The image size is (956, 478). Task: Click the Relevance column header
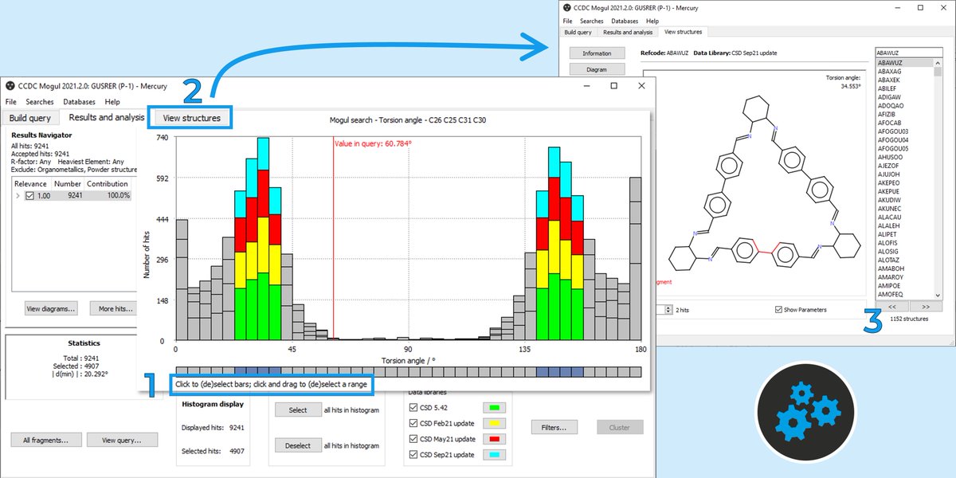point(30,184)
